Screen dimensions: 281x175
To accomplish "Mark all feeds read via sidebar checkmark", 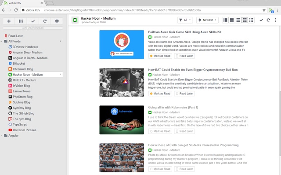I will (33, 21).
